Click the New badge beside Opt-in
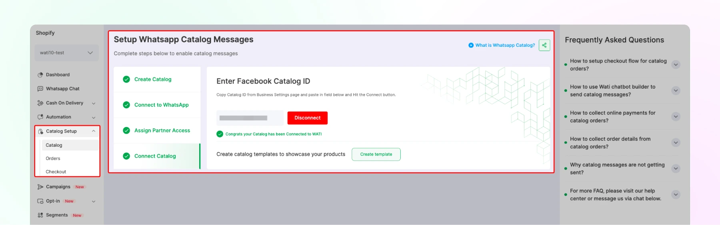Image resolution: width=720 pixels, height=225 pixels. [x=69, y=201]
